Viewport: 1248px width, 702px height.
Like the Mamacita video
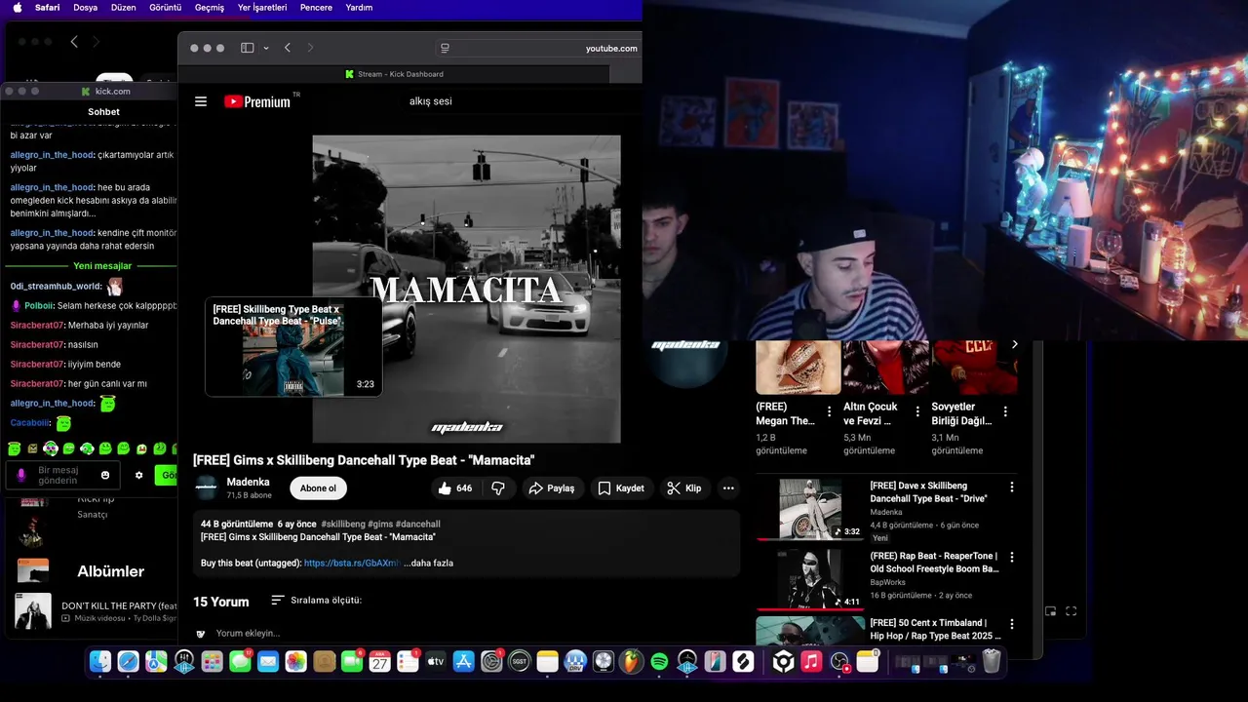(x=455, y=488)
